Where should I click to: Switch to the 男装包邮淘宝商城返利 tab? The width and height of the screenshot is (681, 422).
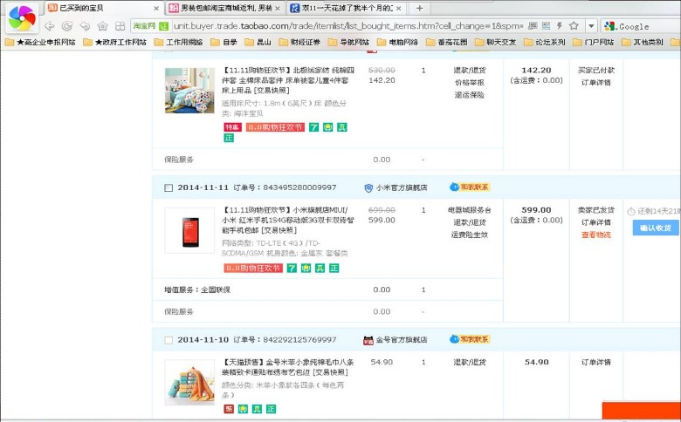225,8
